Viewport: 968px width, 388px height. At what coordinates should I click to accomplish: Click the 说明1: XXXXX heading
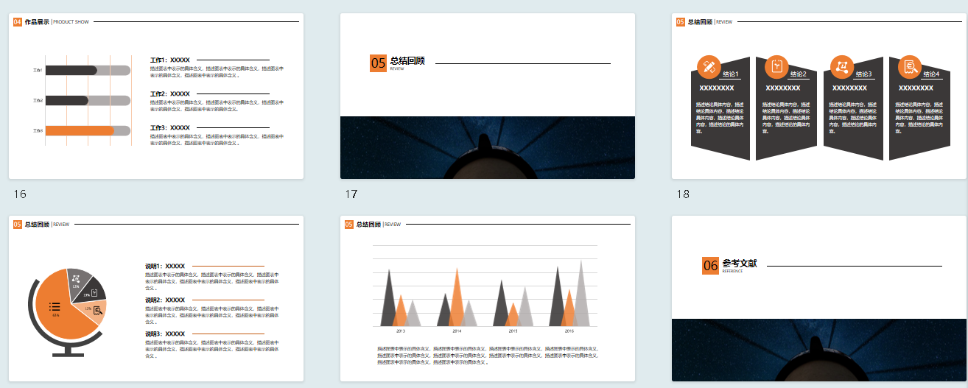pyautogui.click(x=165, y=267)
